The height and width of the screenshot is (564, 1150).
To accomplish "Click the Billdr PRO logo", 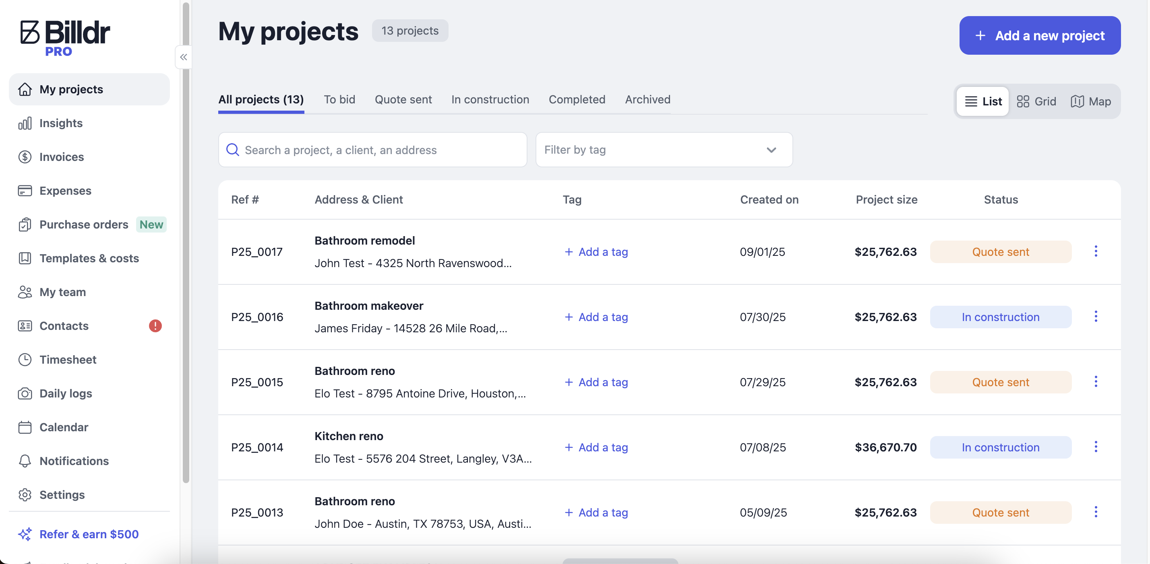I will coord(65,38).
